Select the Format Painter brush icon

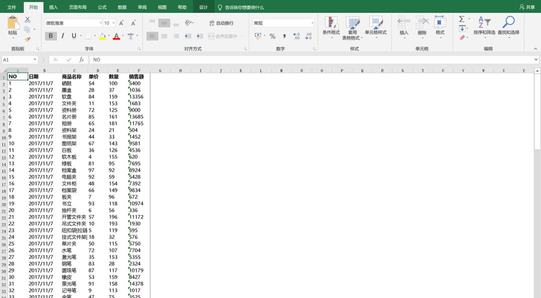(x=28, y=39)
